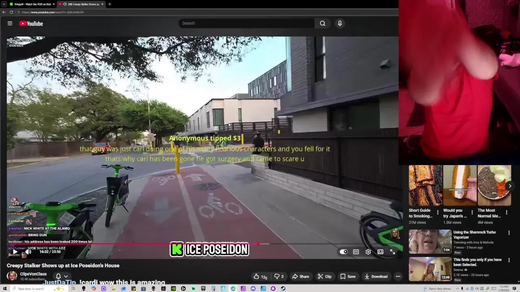Switch to theater mode
Image resolution: width=520 pixels, height=292 pixels.
(380, 252)
